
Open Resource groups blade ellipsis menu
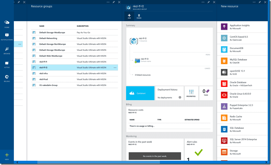(108, 2)
